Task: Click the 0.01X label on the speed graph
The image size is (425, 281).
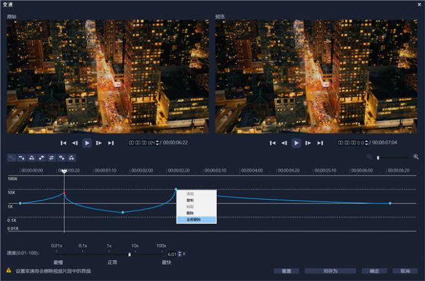Action: pyautogui.click(x=13, y=228)
